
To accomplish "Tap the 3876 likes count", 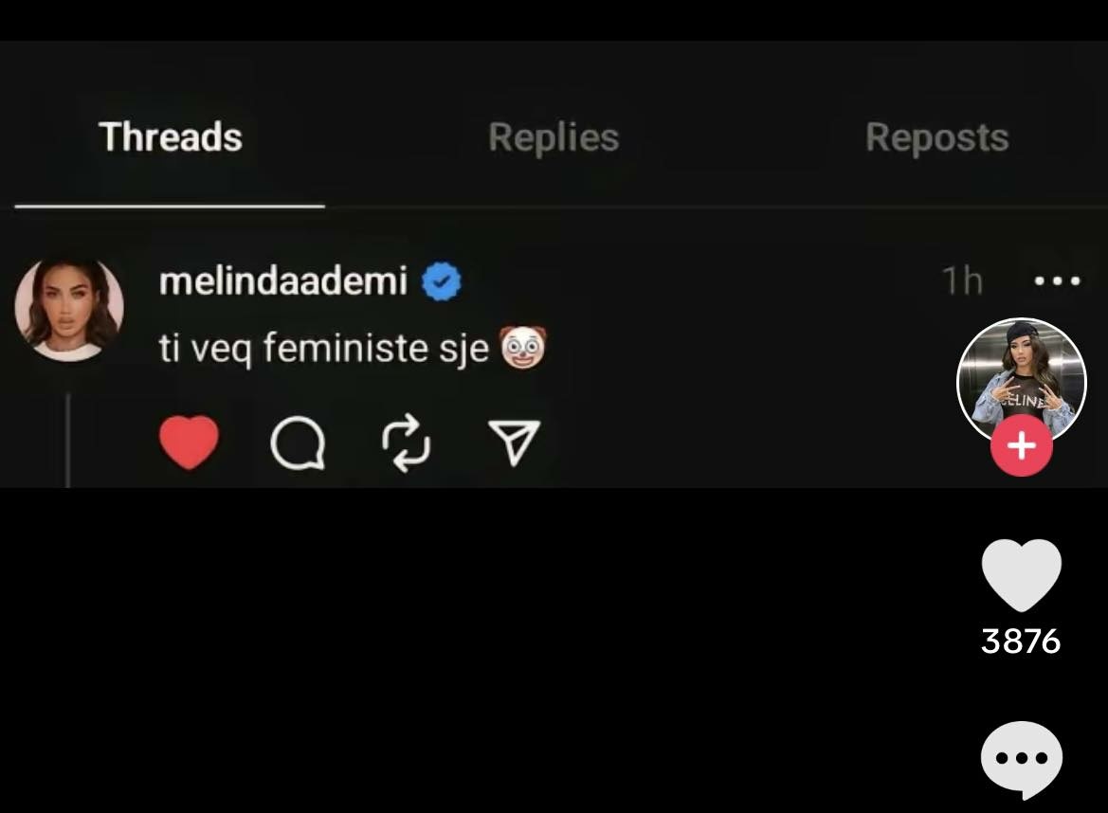I will [x=1021, y=641].
